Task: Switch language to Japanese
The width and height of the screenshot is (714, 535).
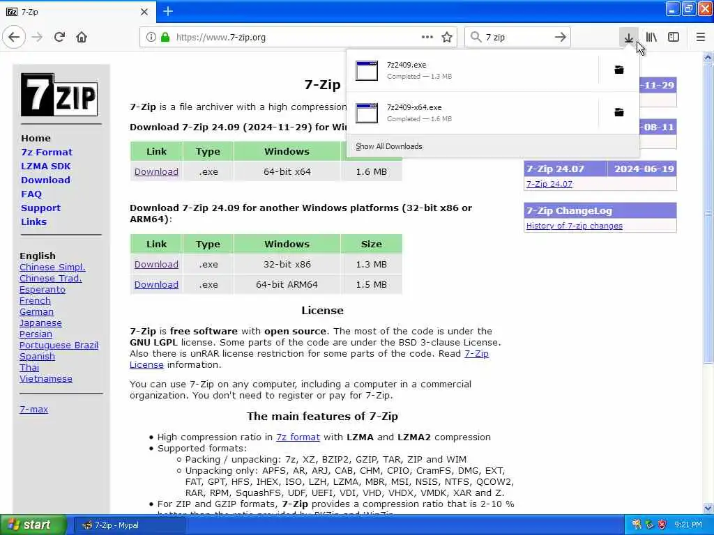Action: (x=40, y=323)
